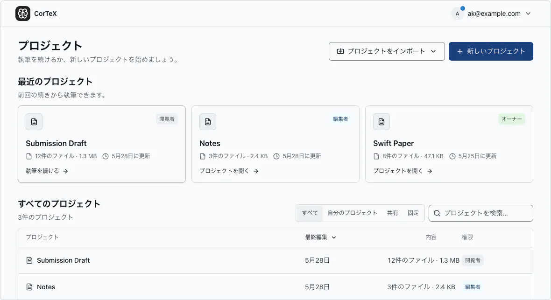Click the オーナー badge on Swift Paper card
This screenshot has width=551, height=300.
[512, 119]
